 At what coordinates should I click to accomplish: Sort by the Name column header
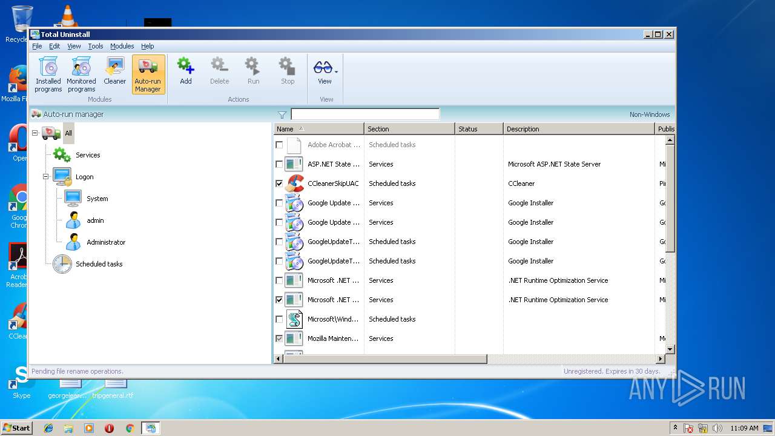318,129
